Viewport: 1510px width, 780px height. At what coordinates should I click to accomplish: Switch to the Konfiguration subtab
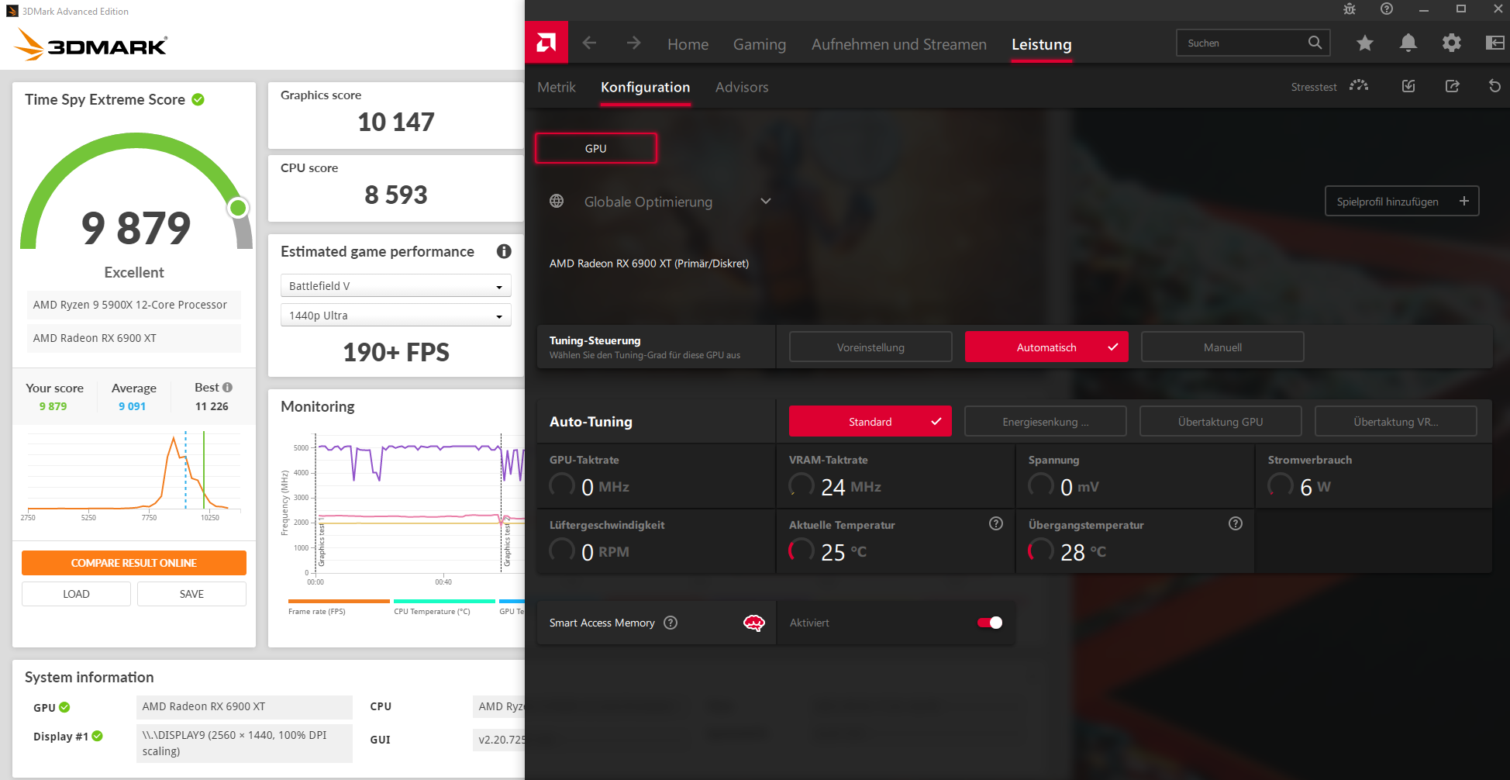point(645,87)
